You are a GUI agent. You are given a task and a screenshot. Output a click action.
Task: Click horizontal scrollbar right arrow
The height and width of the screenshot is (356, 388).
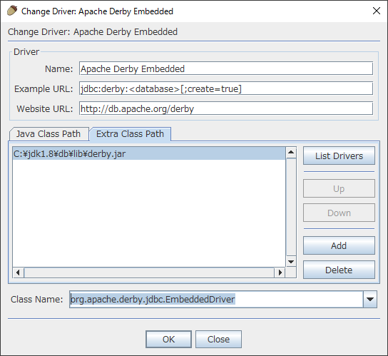280,273
